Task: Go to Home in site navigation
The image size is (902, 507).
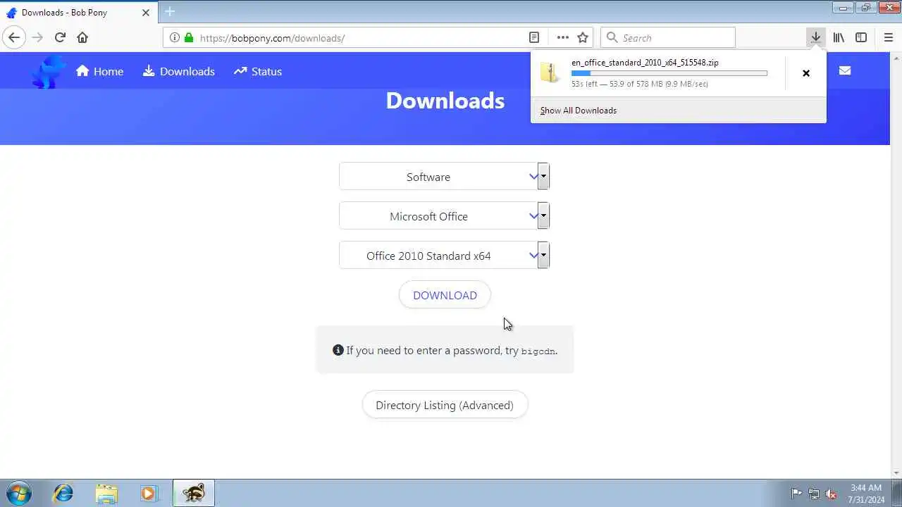Action: coord(99,71)
